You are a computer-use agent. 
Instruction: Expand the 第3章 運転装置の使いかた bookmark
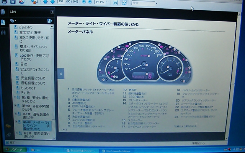(x=16, y=114)
